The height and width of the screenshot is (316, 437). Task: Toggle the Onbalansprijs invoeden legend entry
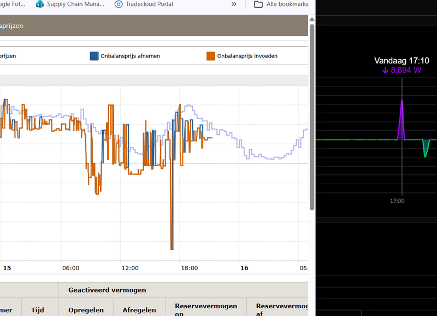pos(247,56)
